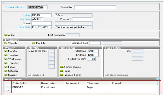Uncheck the Wednesday checkbox

(6, 59)
